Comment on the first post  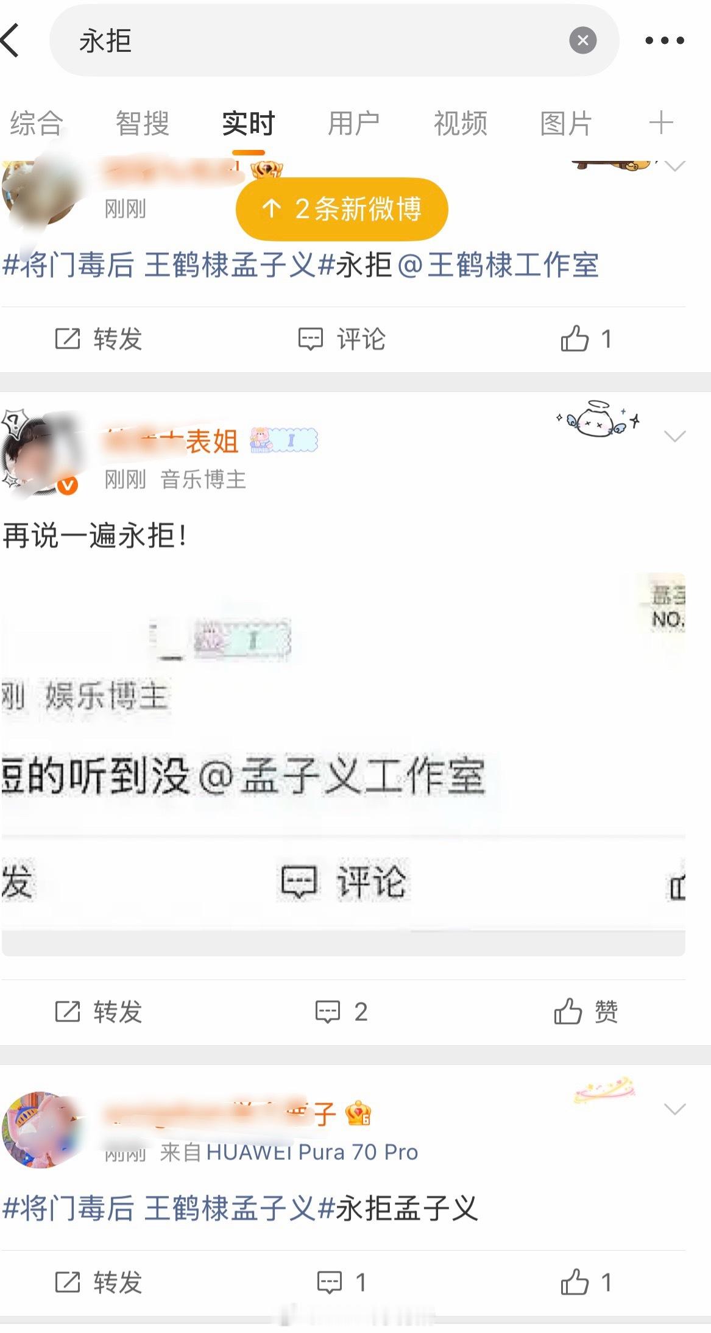[342, 339]
